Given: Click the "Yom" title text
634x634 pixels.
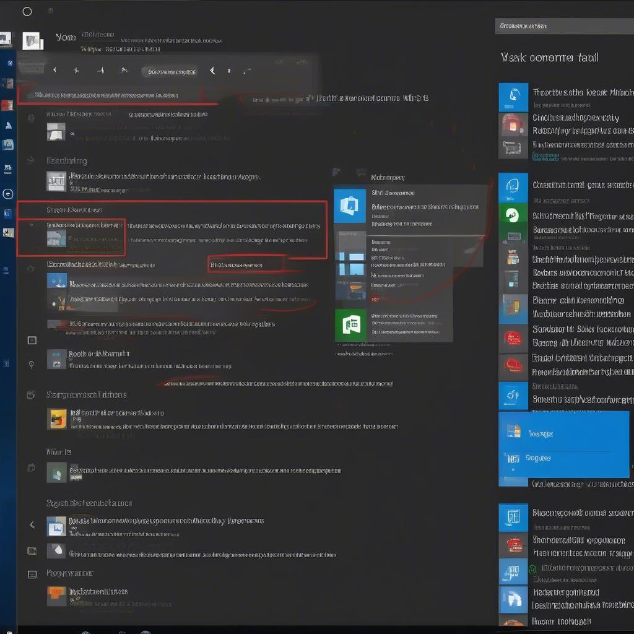Looking at the screenshot, I should coord(66,38).
